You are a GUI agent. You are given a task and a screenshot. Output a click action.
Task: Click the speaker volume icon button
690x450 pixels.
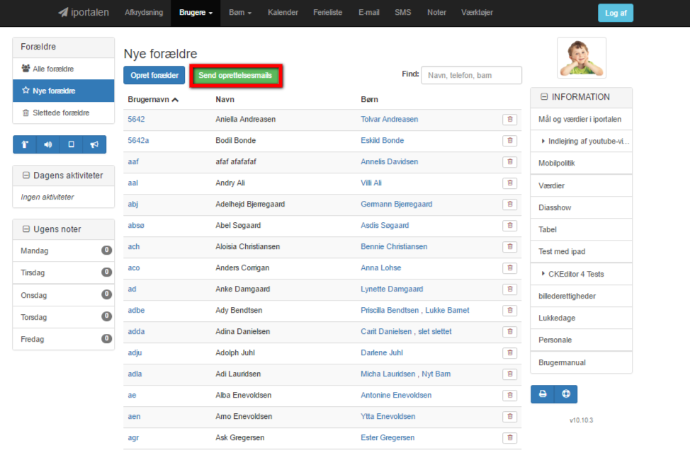click(48, 144)
